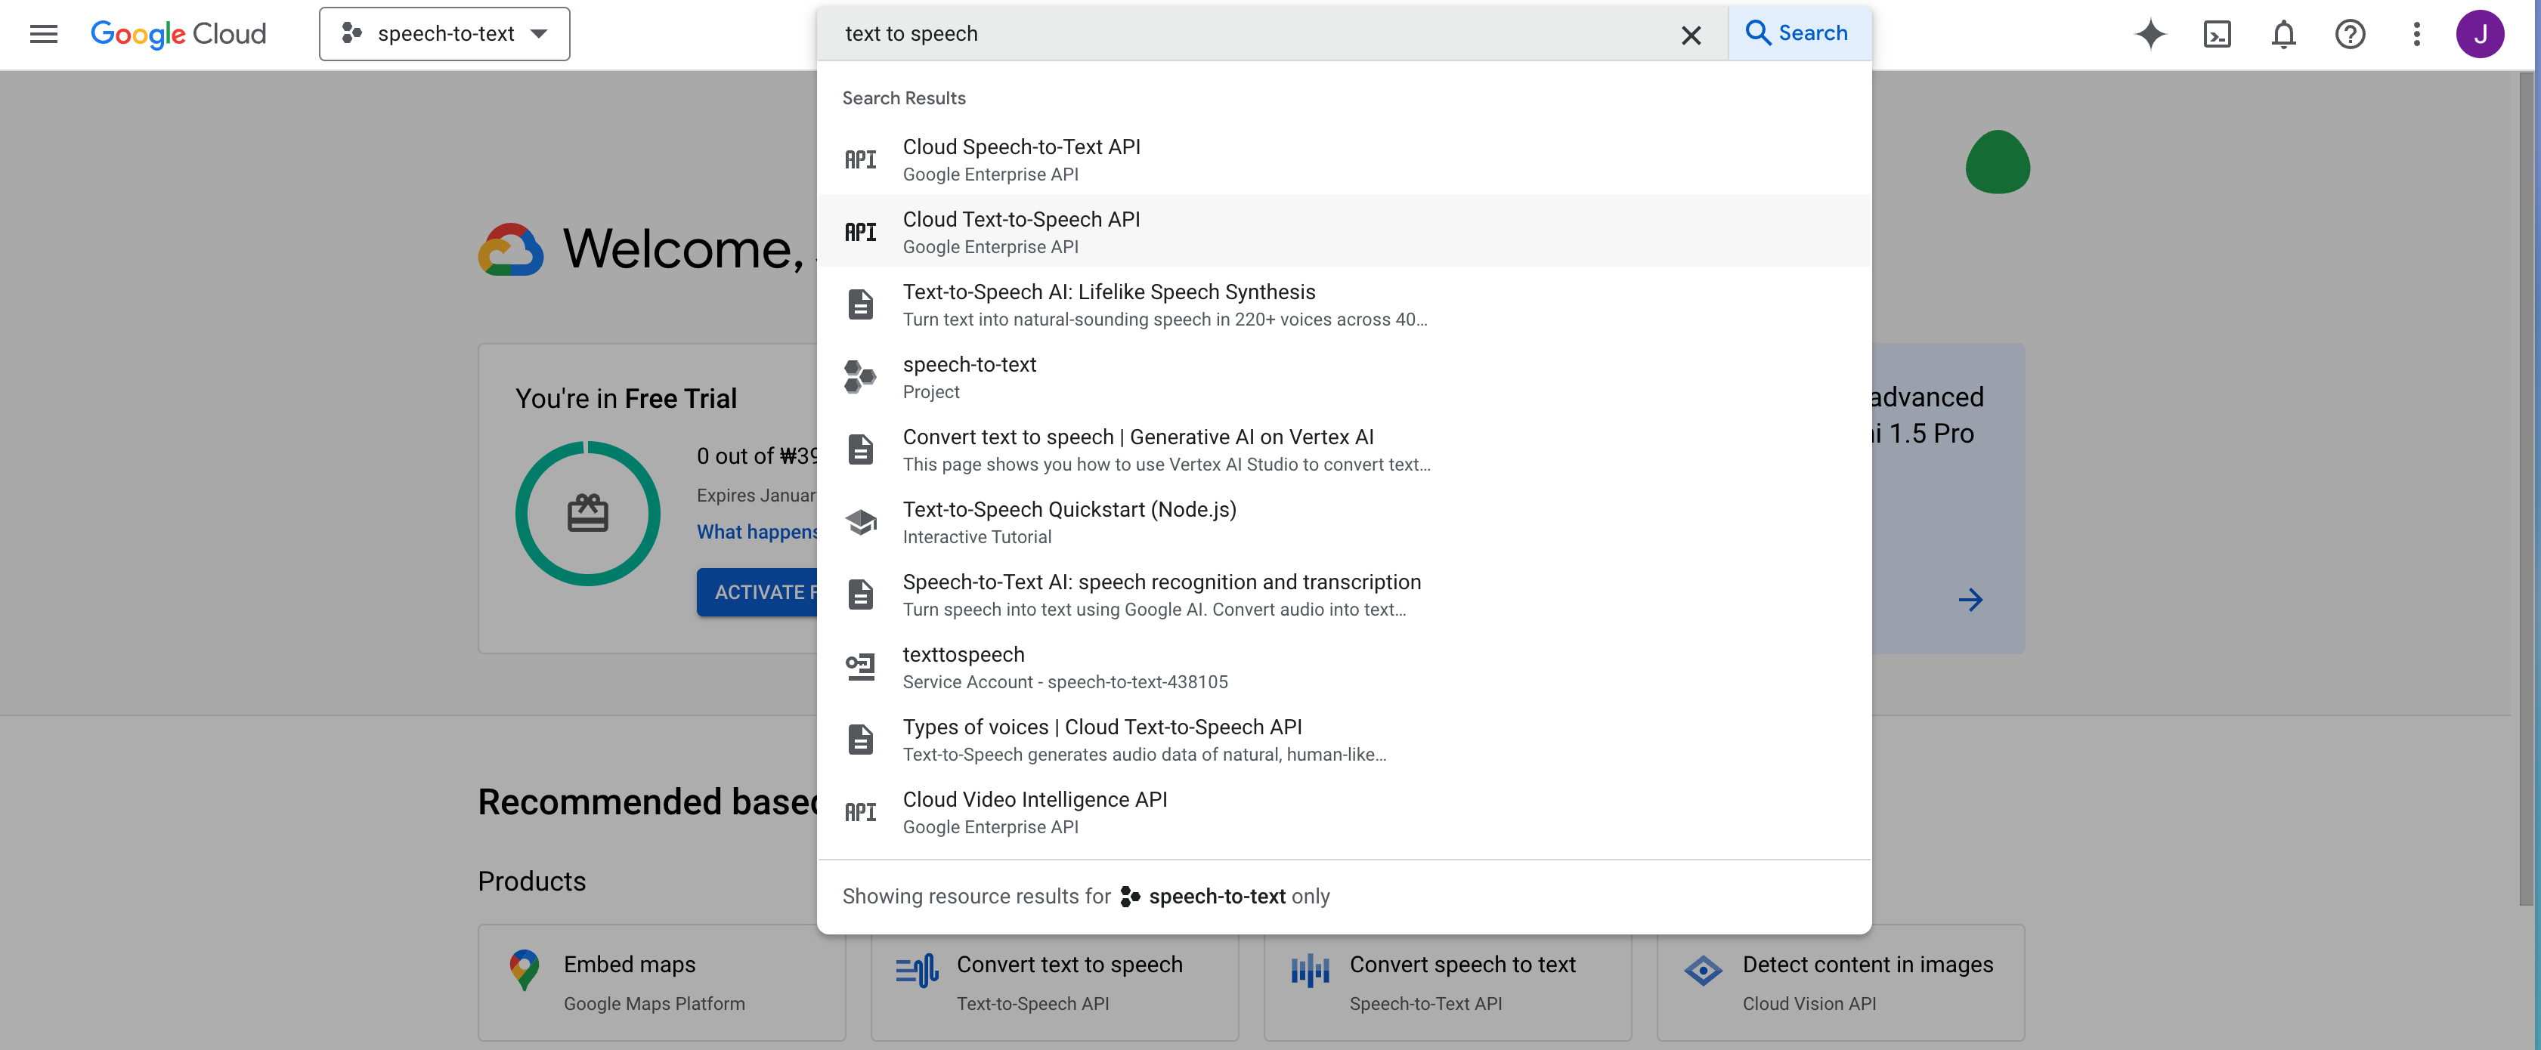Open the notifications bell
Screen dimensions: 2541x1050
pos(2283,35)
